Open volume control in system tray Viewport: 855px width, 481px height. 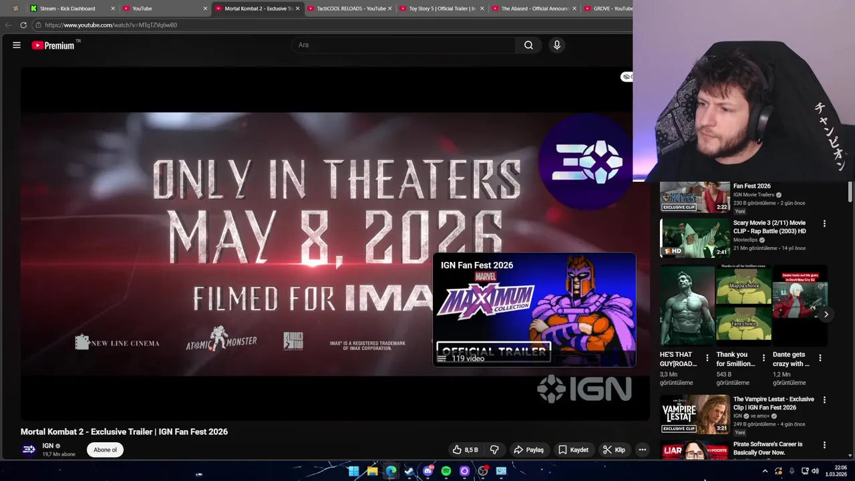815,471
